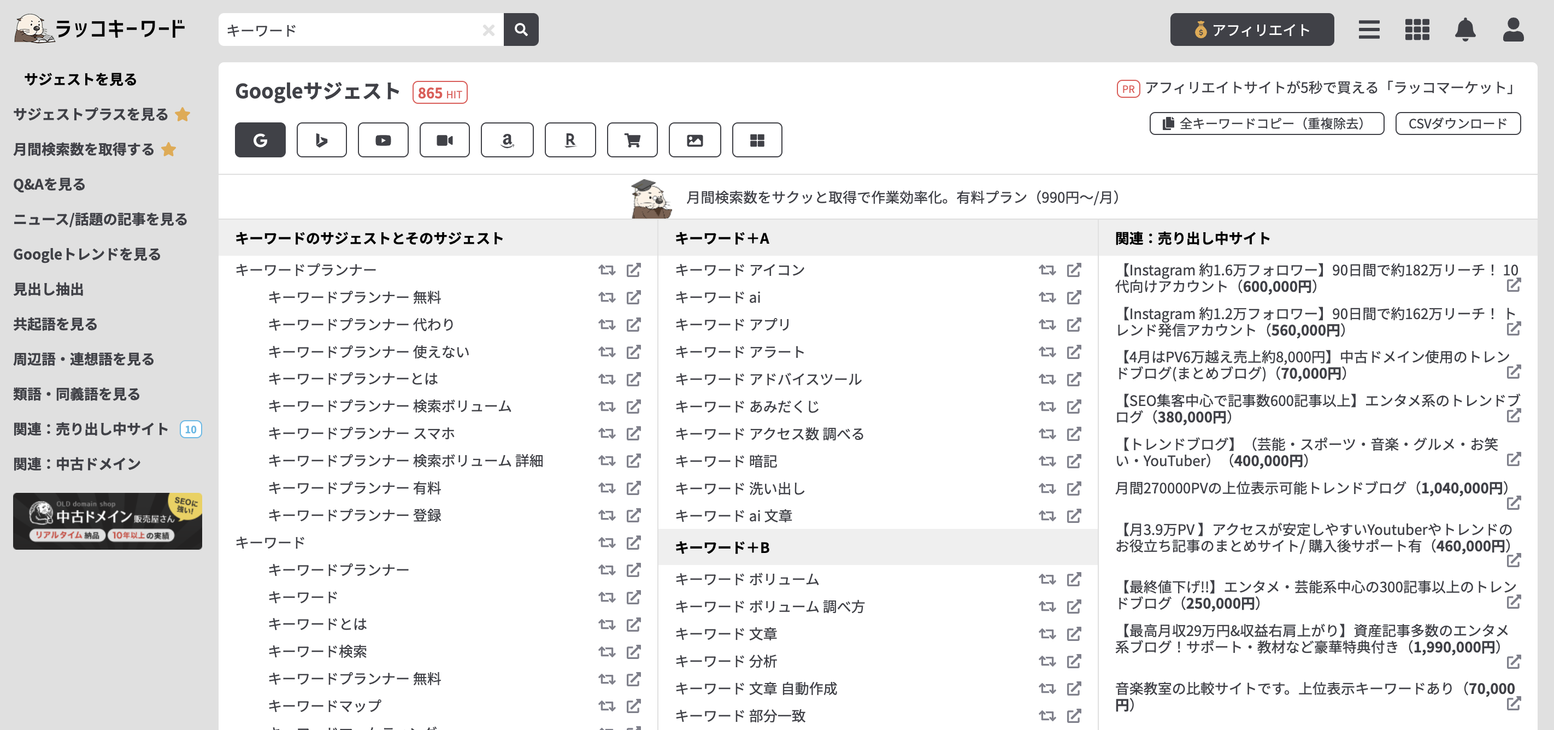External link icon for キーワード ボリューム 調べ方
Image resolution: width=1554 pixels, height=730 pixels.
[x=1074, y=607]
